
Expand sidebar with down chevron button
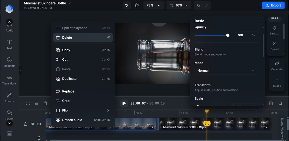click(10, 123)
